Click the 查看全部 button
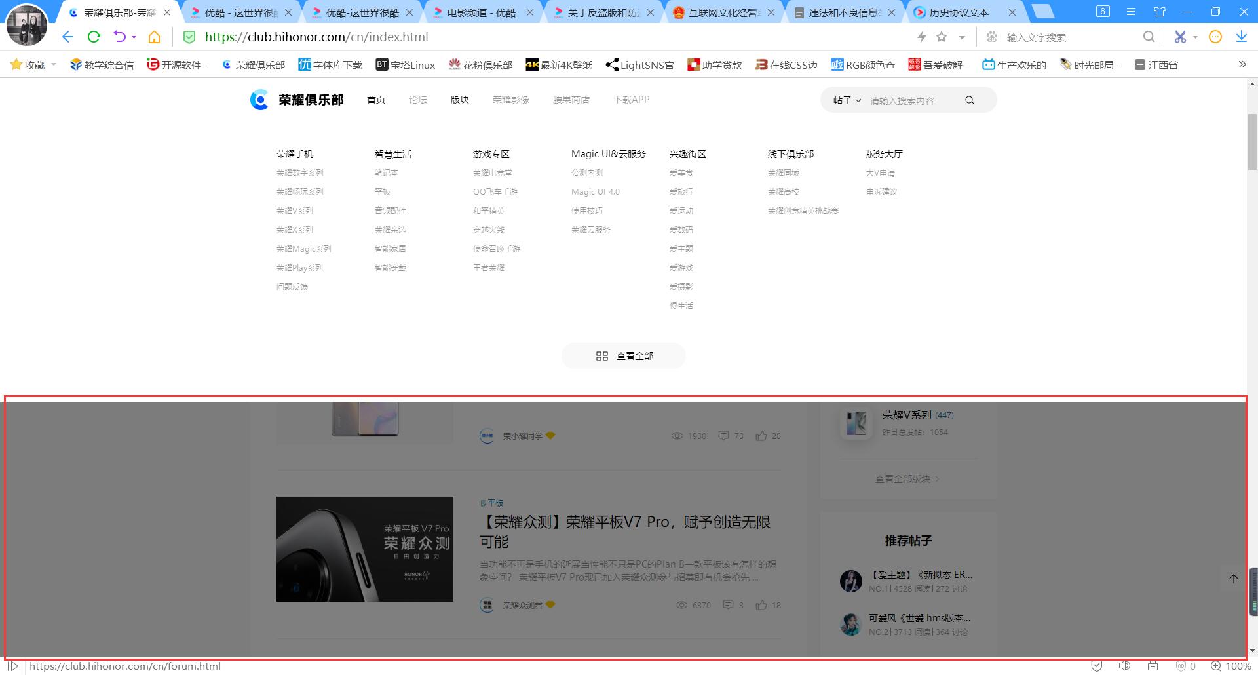This screenshot has width=1258, height=675. click(624, 356)
